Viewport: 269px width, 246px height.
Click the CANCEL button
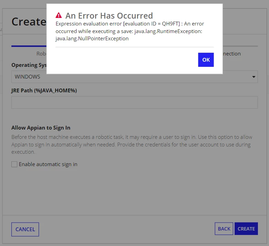pyautogui.click(x=25, y=229)
